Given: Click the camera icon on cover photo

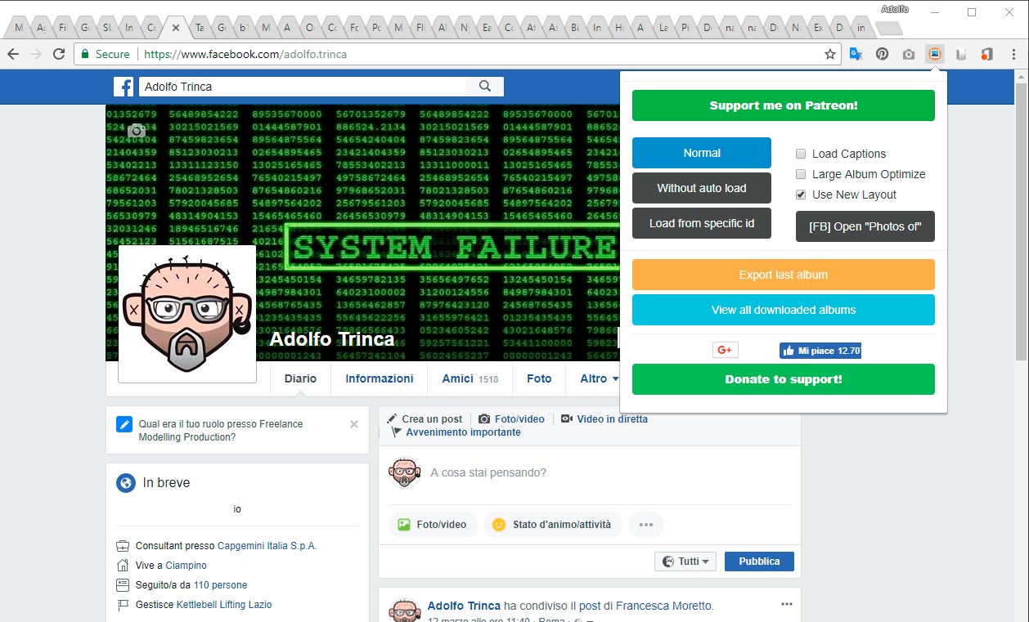Looking at the screenshot, I should coord(137,130).
